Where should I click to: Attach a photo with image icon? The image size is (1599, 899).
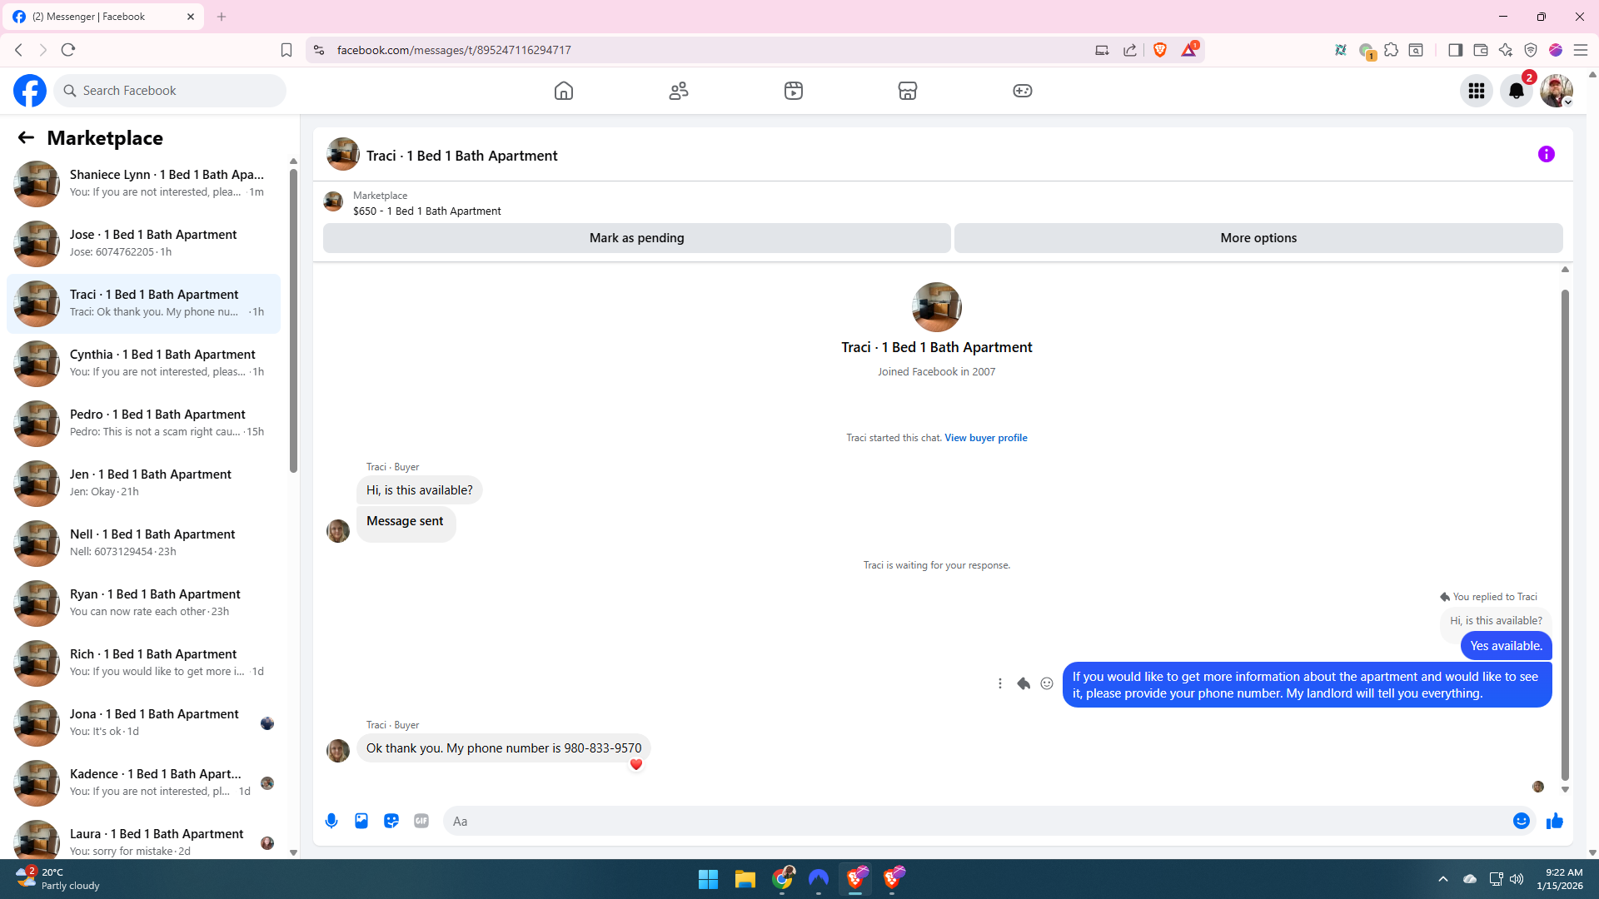click(x=361, y=821)
